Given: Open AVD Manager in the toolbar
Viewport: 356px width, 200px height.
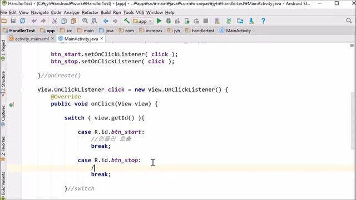Looking at the screenshot, I should click(217, 21).
